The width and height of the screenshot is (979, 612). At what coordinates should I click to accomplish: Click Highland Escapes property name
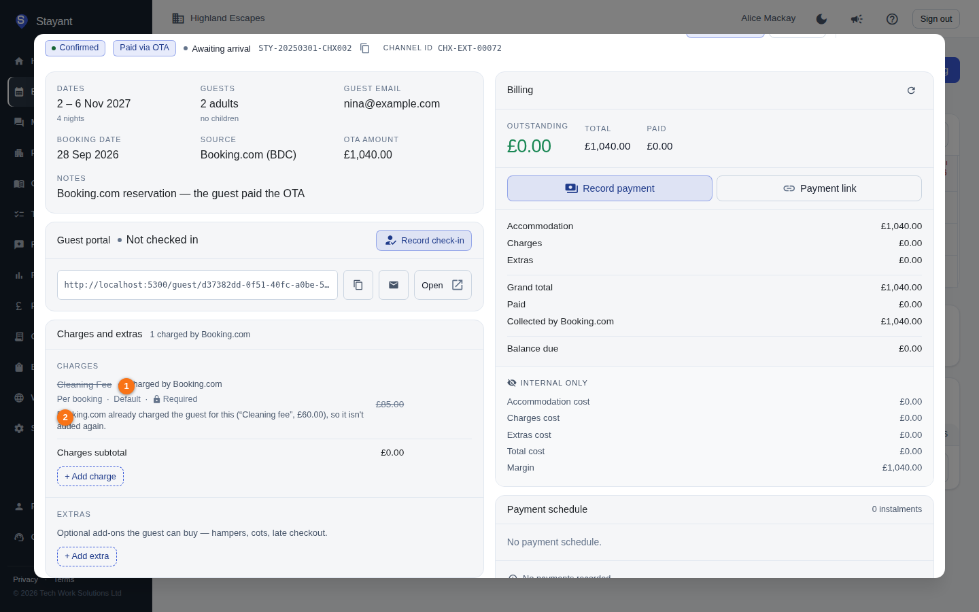tap(228, 18)
